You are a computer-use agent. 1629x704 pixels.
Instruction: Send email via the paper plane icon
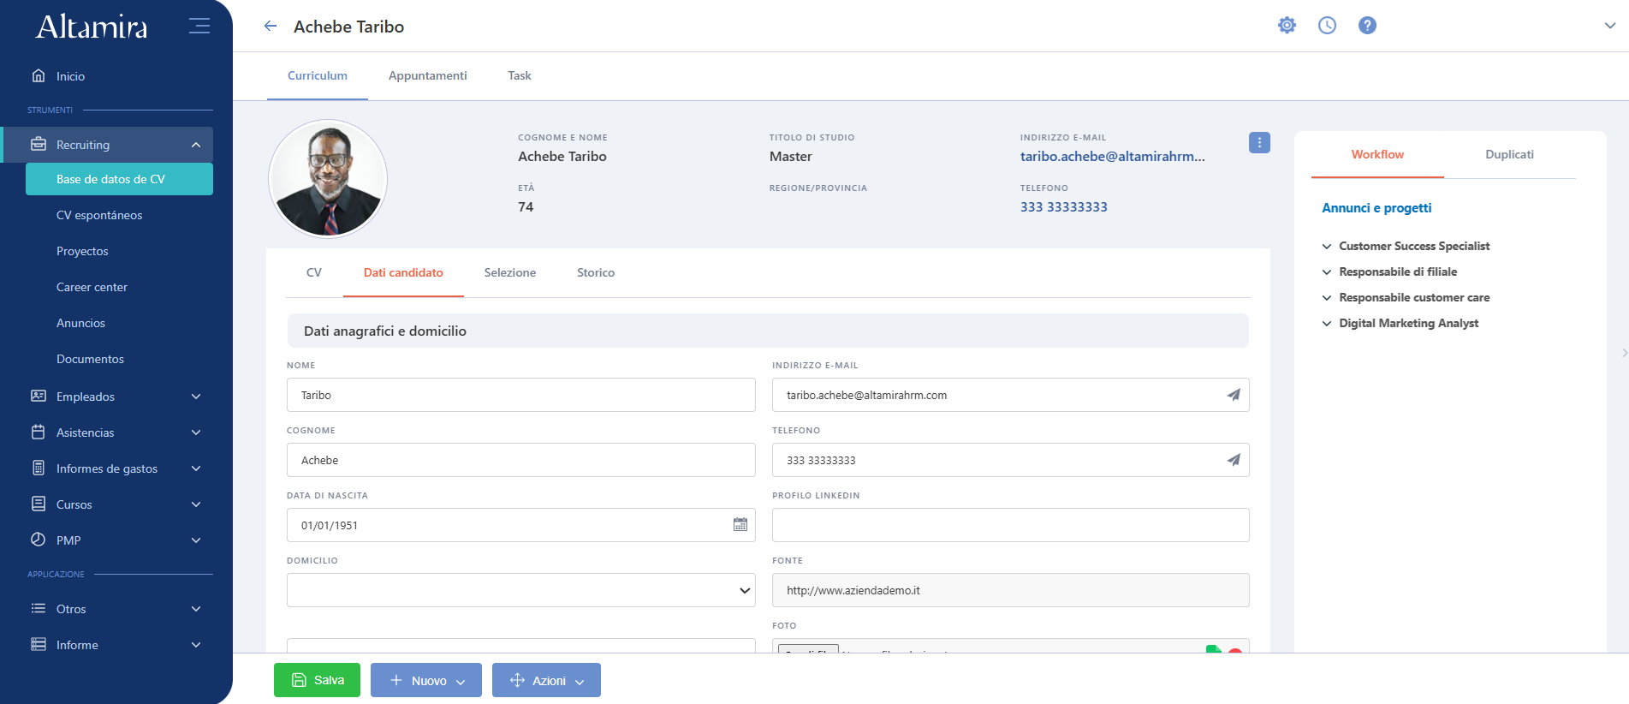point(1234,395)
